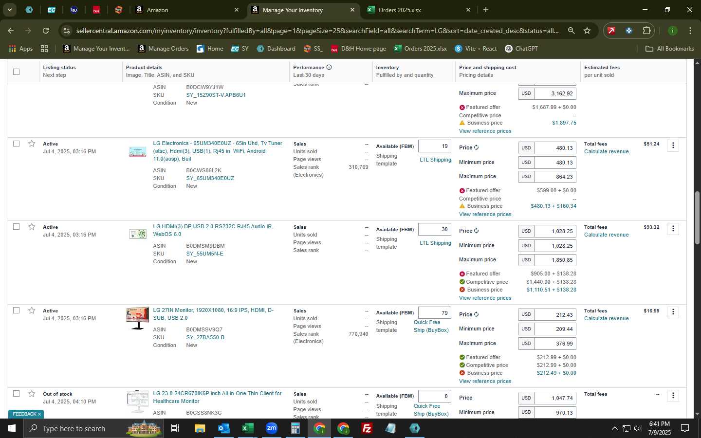Viewport: 701px width, 438px height.
Task: Click LG 27IN Monitor product thumbnail
Action: click(138, 318)
